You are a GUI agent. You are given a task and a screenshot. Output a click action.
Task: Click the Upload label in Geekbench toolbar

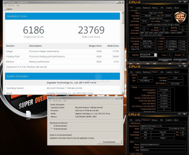click(x=9, y=9)
